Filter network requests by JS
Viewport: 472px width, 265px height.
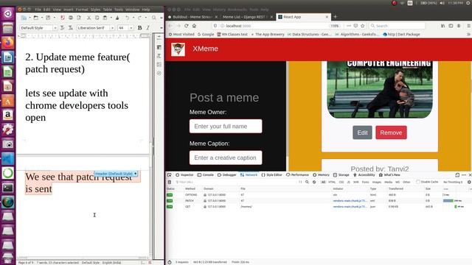pyautogui.click(x=349, y=182)
